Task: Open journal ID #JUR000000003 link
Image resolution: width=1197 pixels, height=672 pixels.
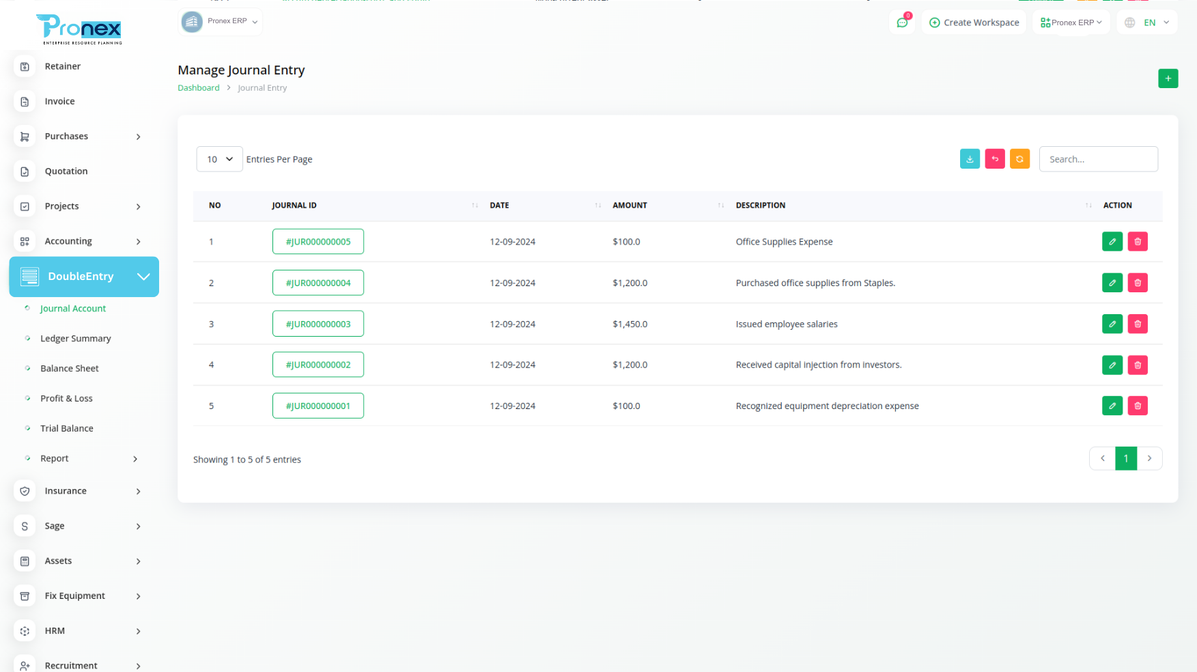Action: tap(318, 324)
